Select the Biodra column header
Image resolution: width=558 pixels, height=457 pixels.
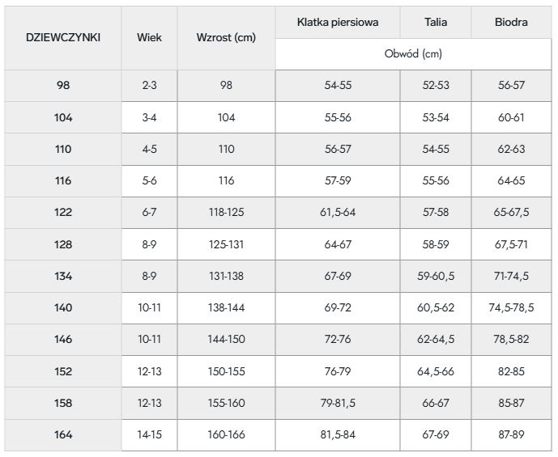pyautogui.click(x=511, y=23)
